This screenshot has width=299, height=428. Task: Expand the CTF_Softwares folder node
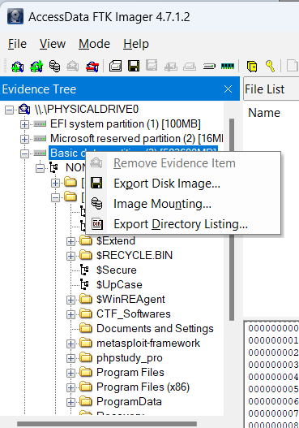[x=70, y=315]
